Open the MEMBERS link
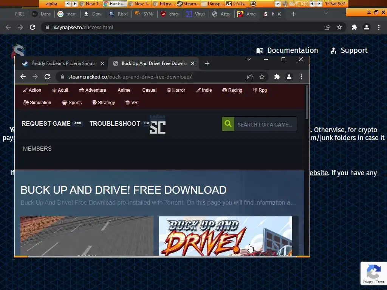This screenshot has width=387, height=290. click(x=37, y=149)
